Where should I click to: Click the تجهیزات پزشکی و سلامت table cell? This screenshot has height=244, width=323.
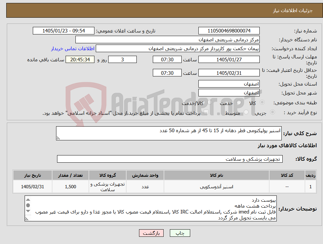coord(108,187)
